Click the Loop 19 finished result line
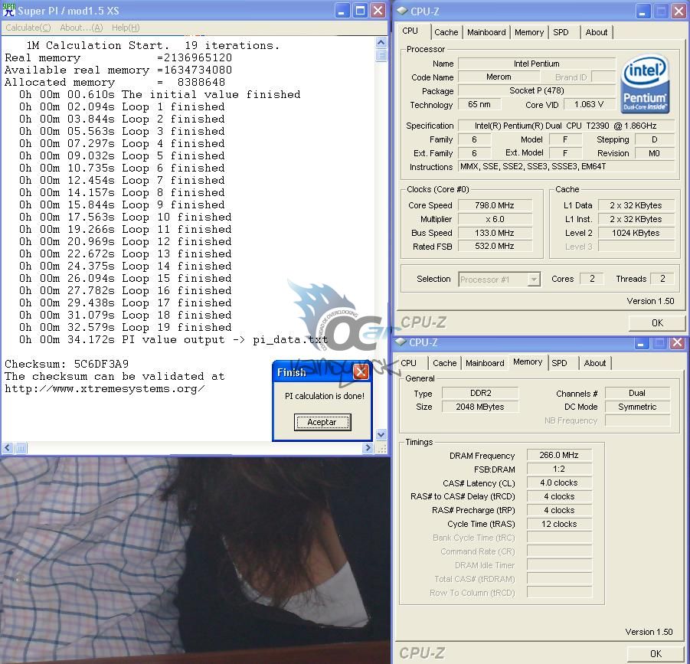 [126, 327]
